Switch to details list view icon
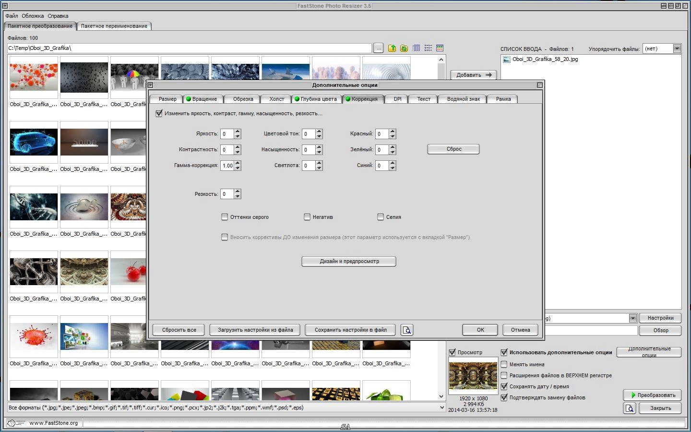 coord(416,48)
